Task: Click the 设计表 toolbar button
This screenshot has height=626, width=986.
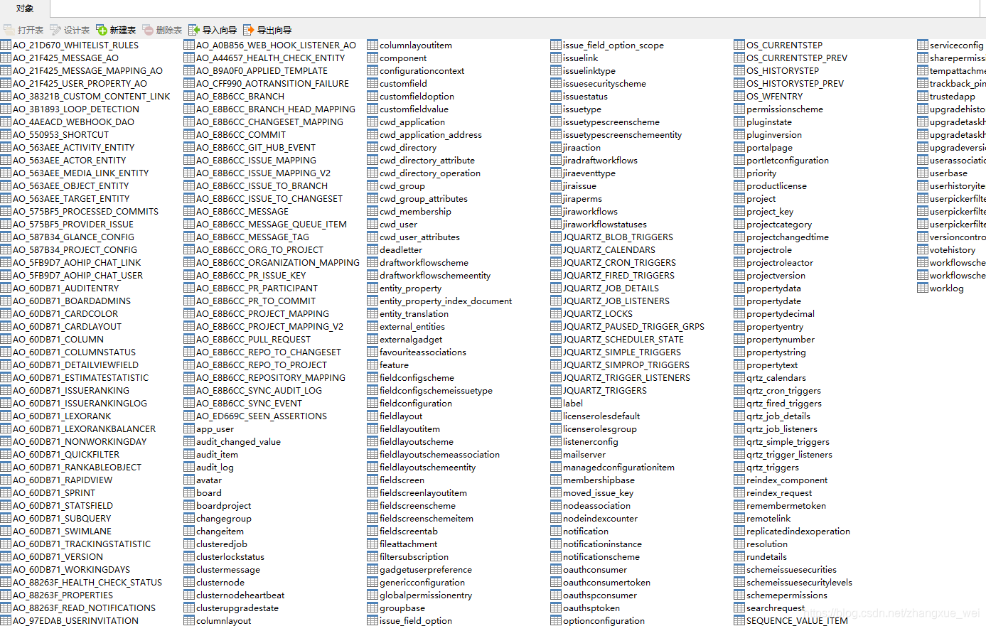Action: [x=70, y=30]
